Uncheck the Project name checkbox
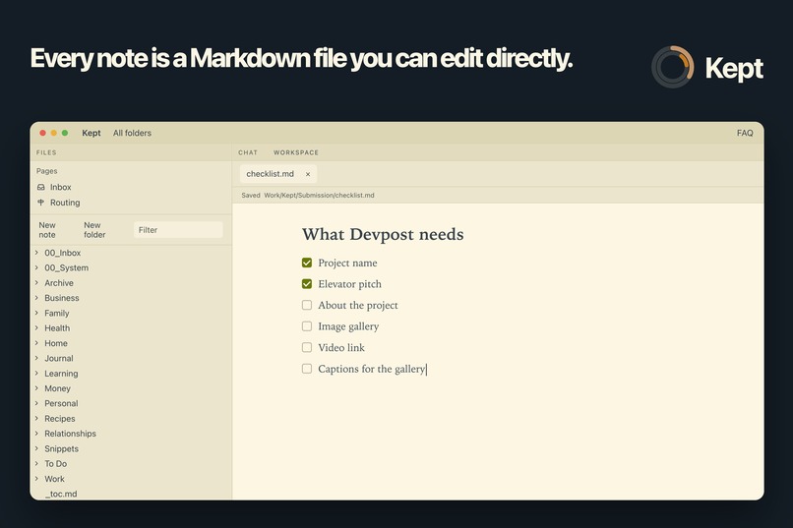Viewport: 793px width, 528px height. tap(307, 263)
